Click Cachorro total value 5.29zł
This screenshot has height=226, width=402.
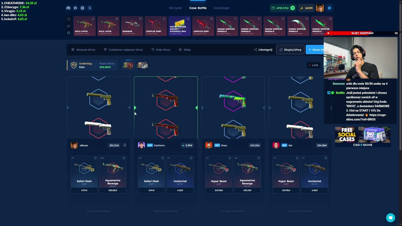point(187,145)
